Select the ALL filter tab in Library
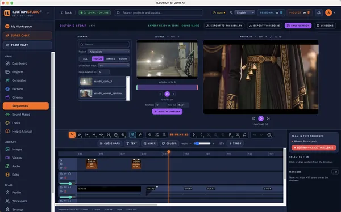The width and height of the screenshot is (341, 212). tap(85, 58)
